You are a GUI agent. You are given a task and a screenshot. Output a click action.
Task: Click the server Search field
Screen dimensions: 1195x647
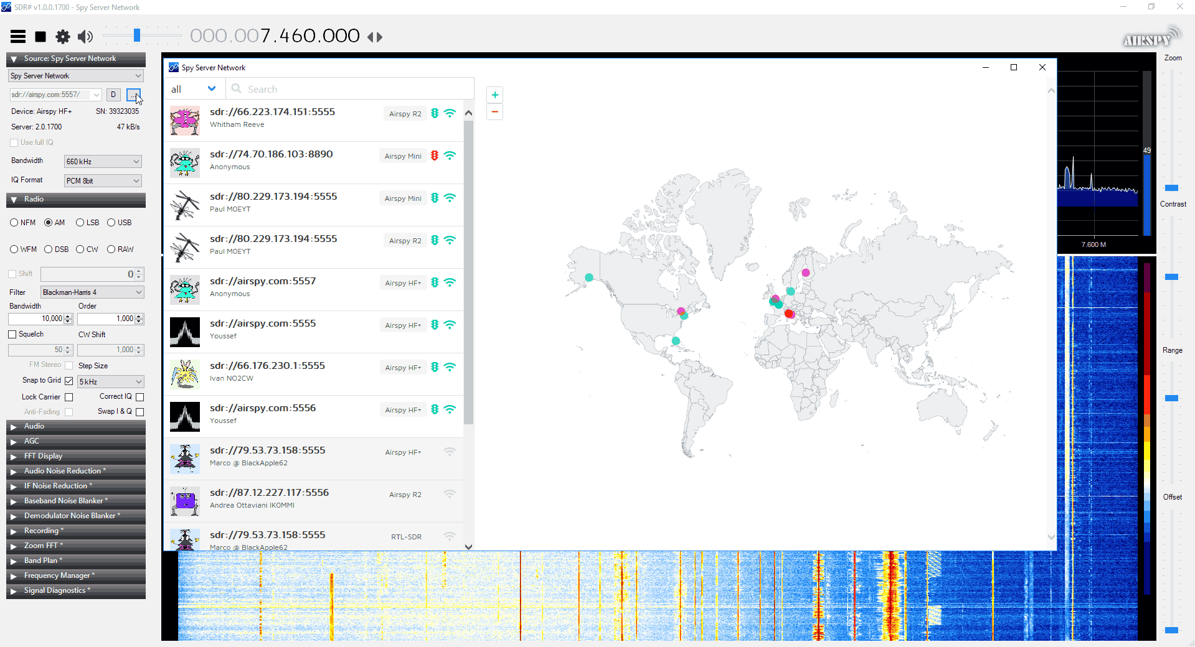[350, 89]
